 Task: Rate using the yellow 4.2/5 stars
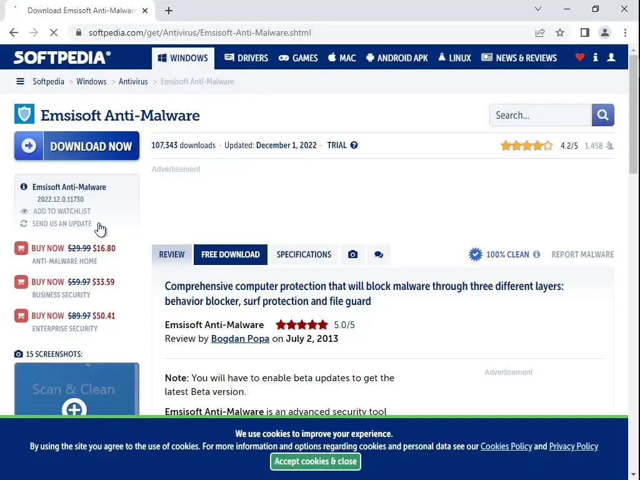tap(526, 145)
